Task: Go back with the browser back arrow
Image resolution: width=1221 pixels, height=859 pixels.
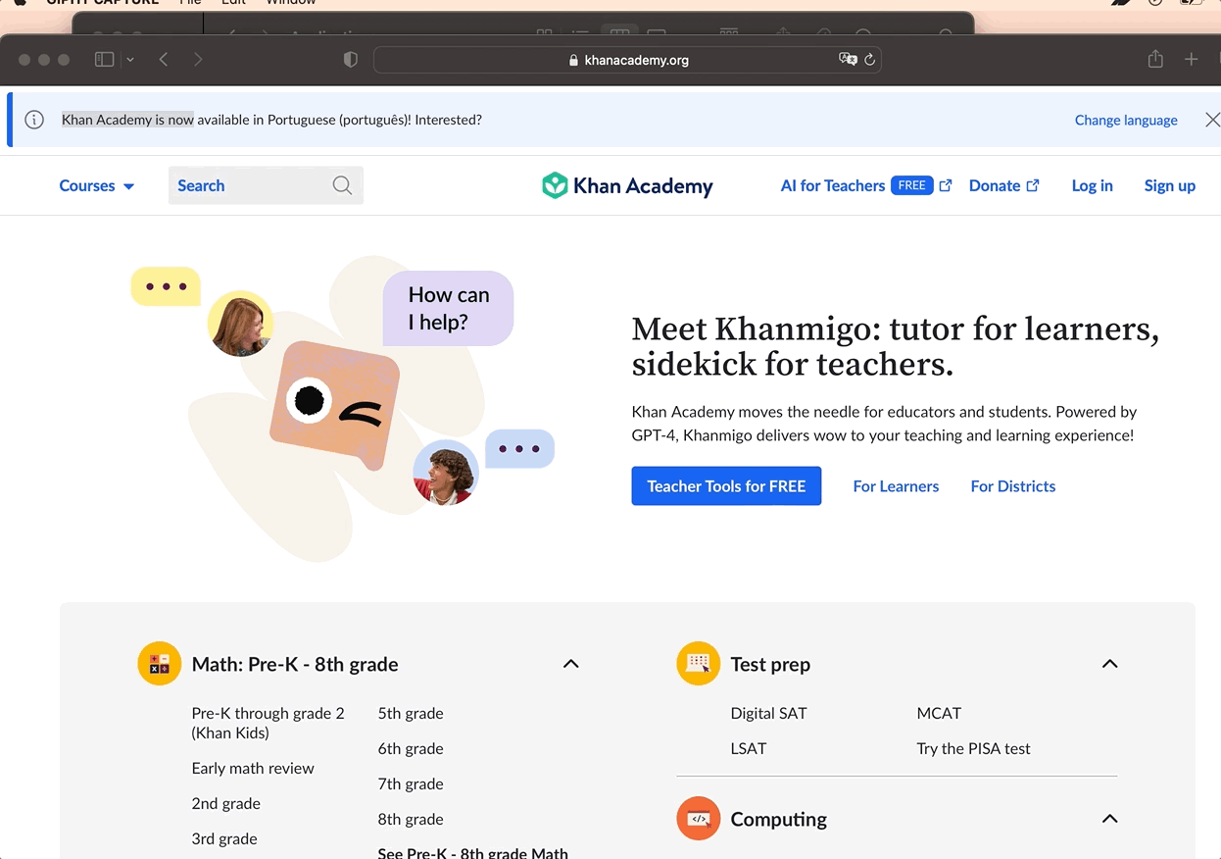Action: pos(164,60)
